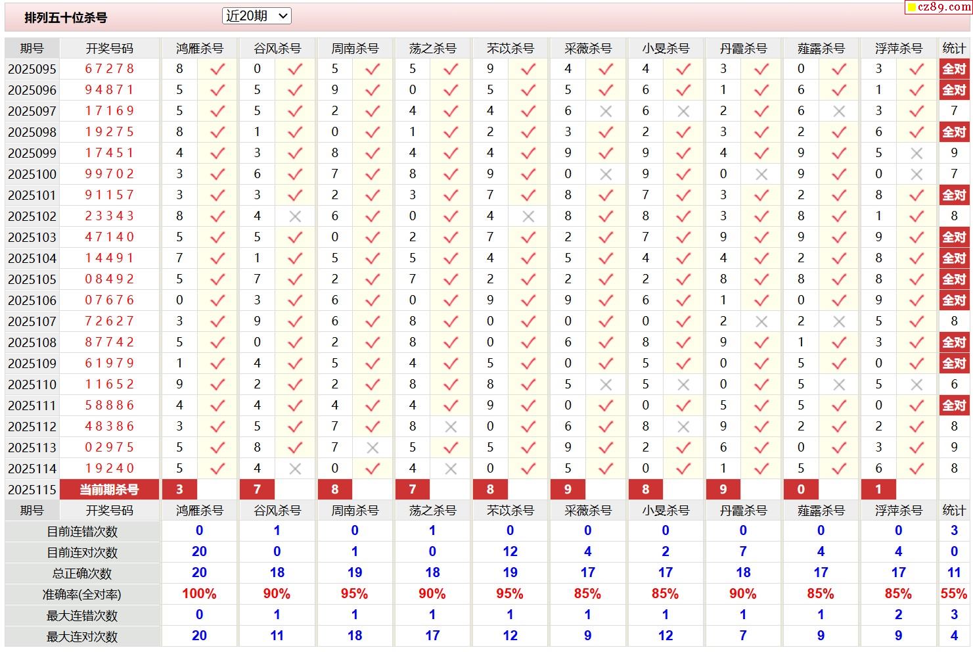This screenshot has height=652, width=973.
Task: Click the top 荡之杀号 column header
Action: click(432, 49)
